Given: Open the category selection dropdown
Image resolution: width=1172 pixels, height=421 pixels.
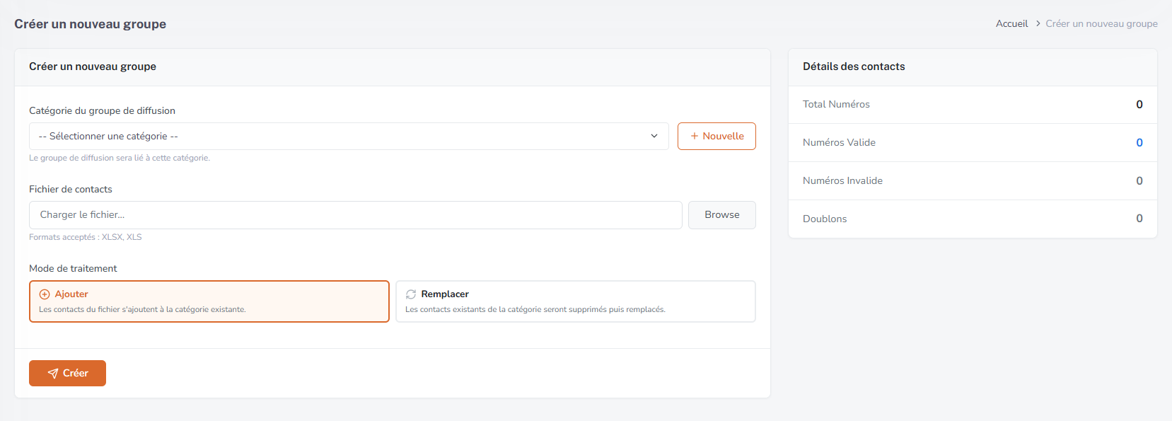Looking at the screenshot, I should (x=349, y=136).
